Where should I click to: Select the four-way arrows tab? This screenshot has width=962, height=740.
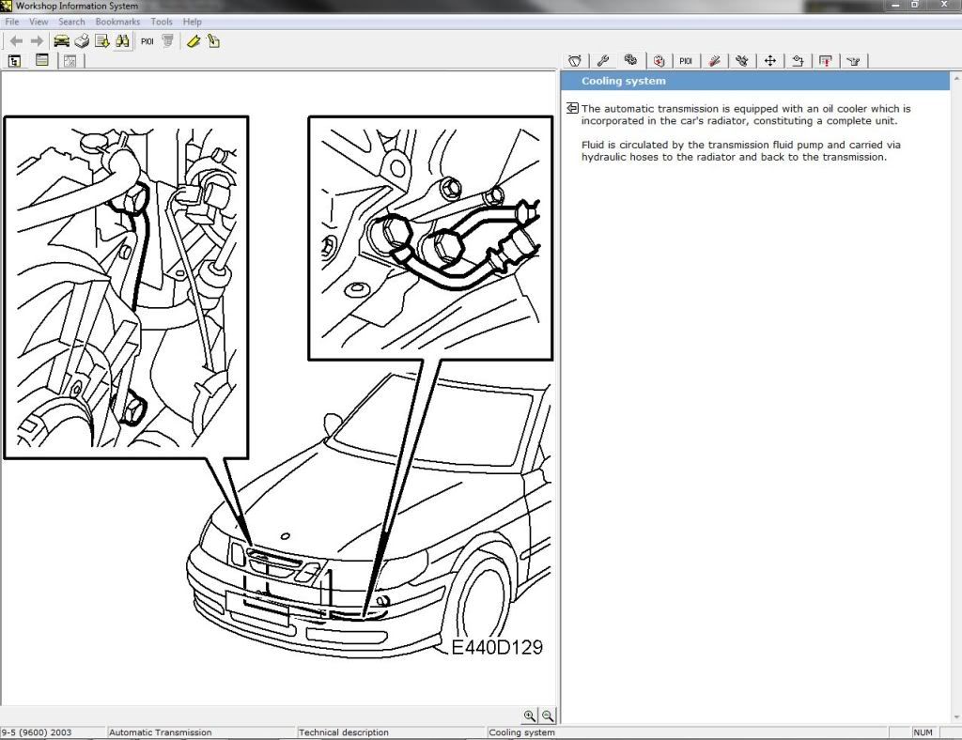coord(769,61)
